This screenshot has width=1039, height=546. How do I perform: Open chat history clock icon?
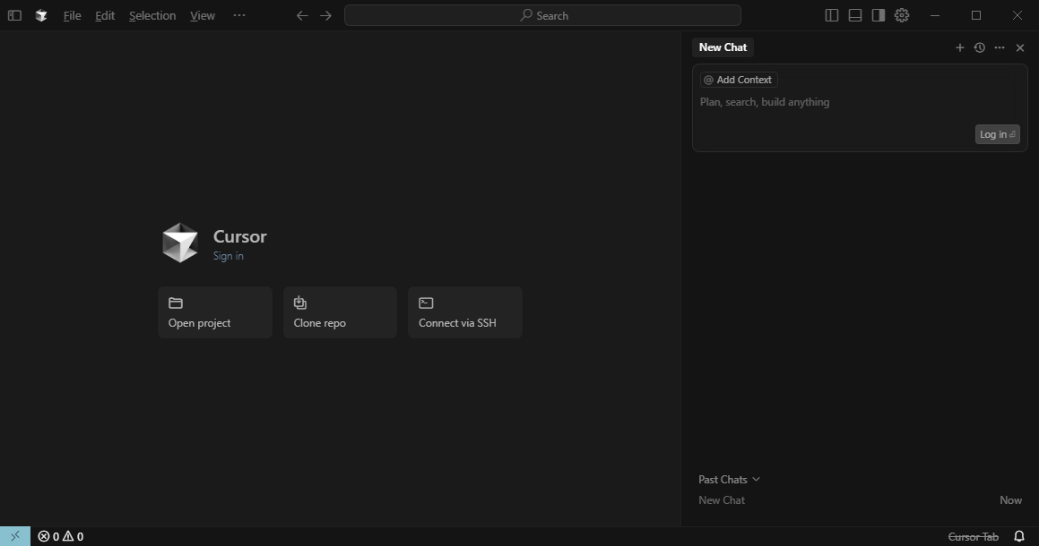(x=979, y=47)
